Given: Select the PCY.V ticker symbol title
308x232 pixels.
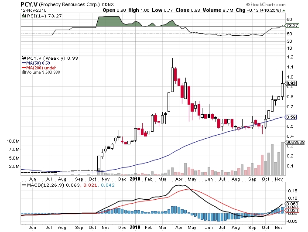Looking at the screenshot, I should click(29, 4).
